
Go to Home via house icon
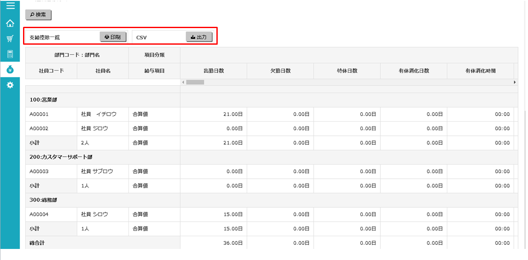10,23
